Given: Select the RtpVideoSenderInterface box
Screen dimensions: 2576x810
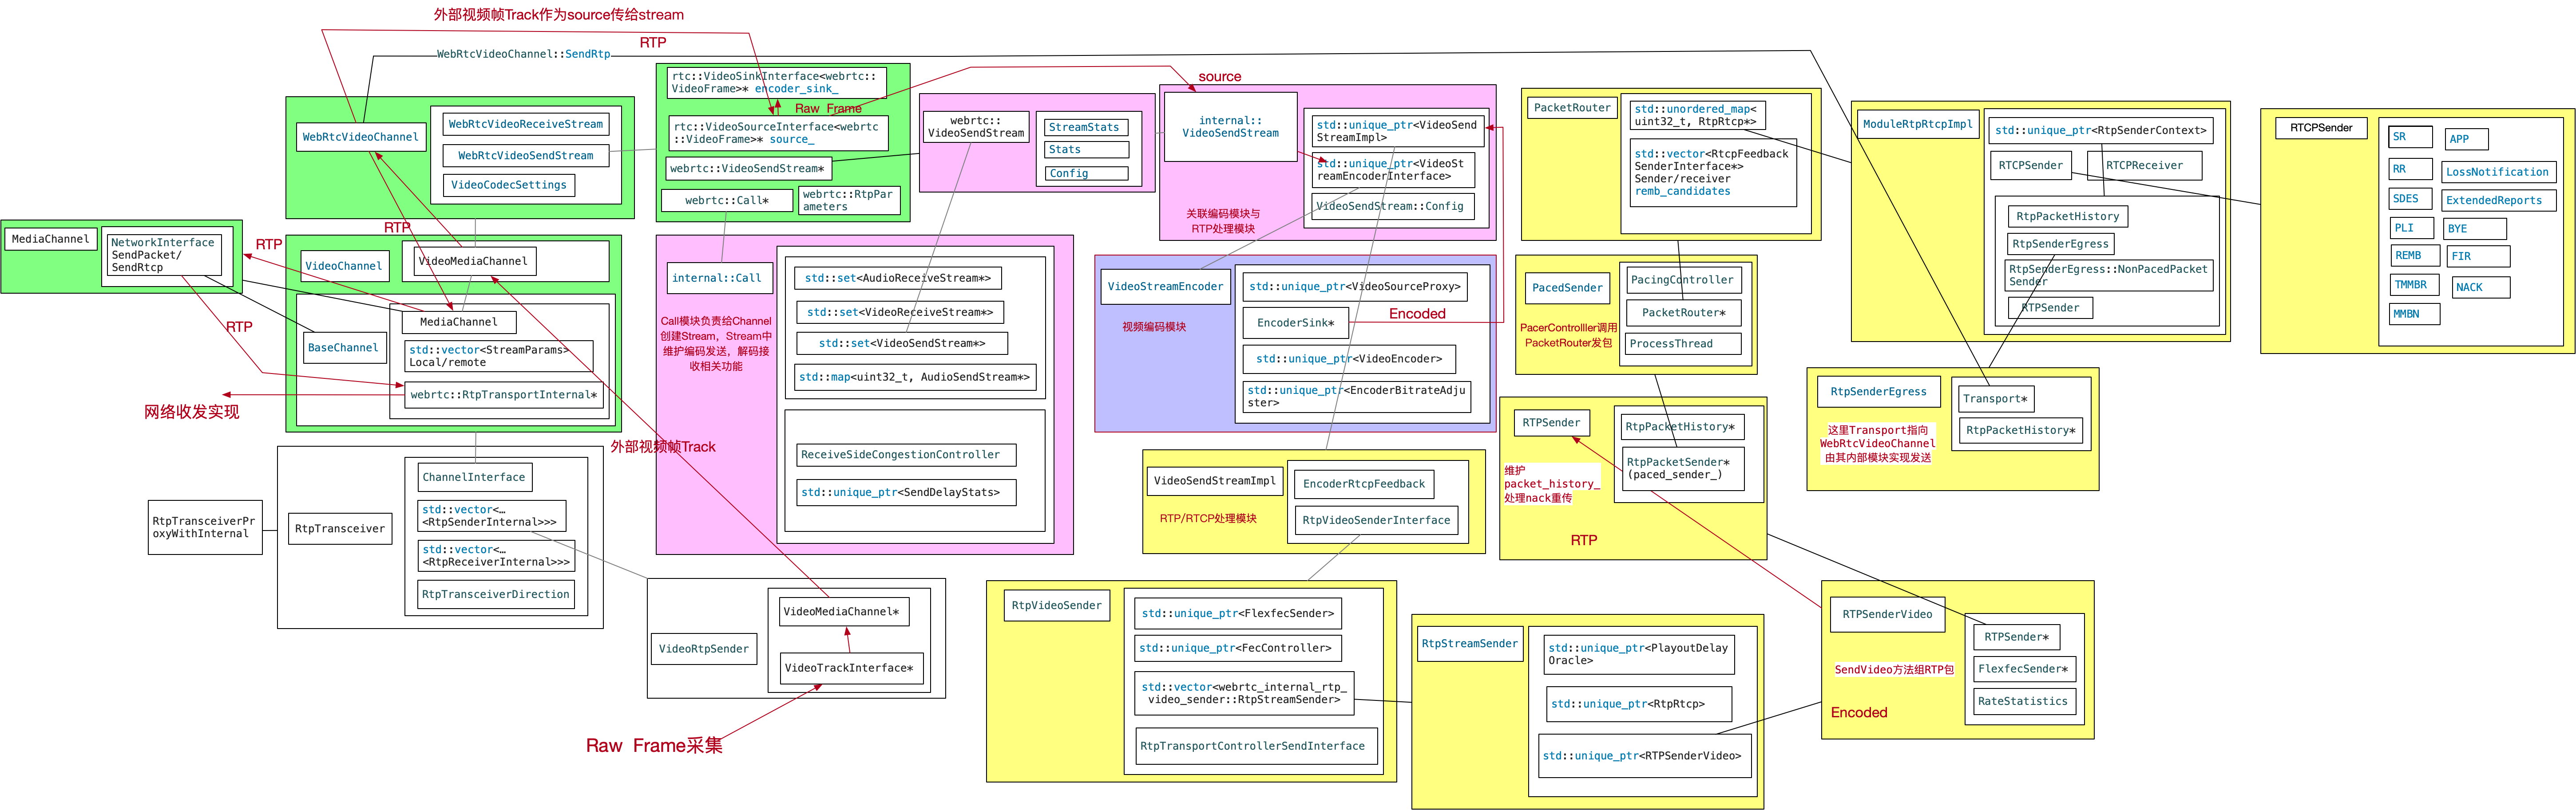Looking at the screenshot, I should 1376,520.
